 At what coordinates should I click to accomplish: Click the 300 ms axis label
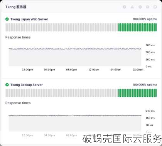[x=150, y=45]
